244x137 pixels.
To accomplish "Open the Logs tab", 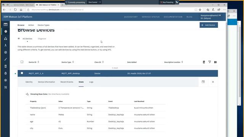I will [91, 82].
